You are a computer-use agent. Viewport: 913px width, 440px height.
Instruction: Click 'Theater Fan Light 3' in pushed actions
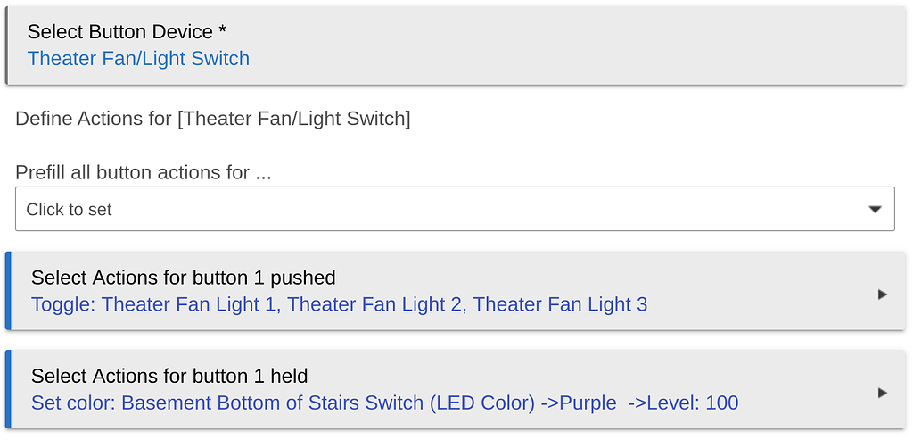click(560, 304)
